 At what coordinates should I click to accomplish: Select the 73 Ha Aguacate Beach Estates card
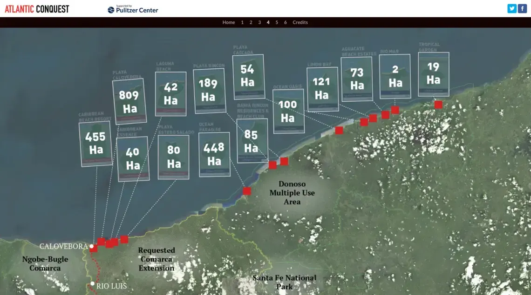pyautogui.click(x=357, y=79)
